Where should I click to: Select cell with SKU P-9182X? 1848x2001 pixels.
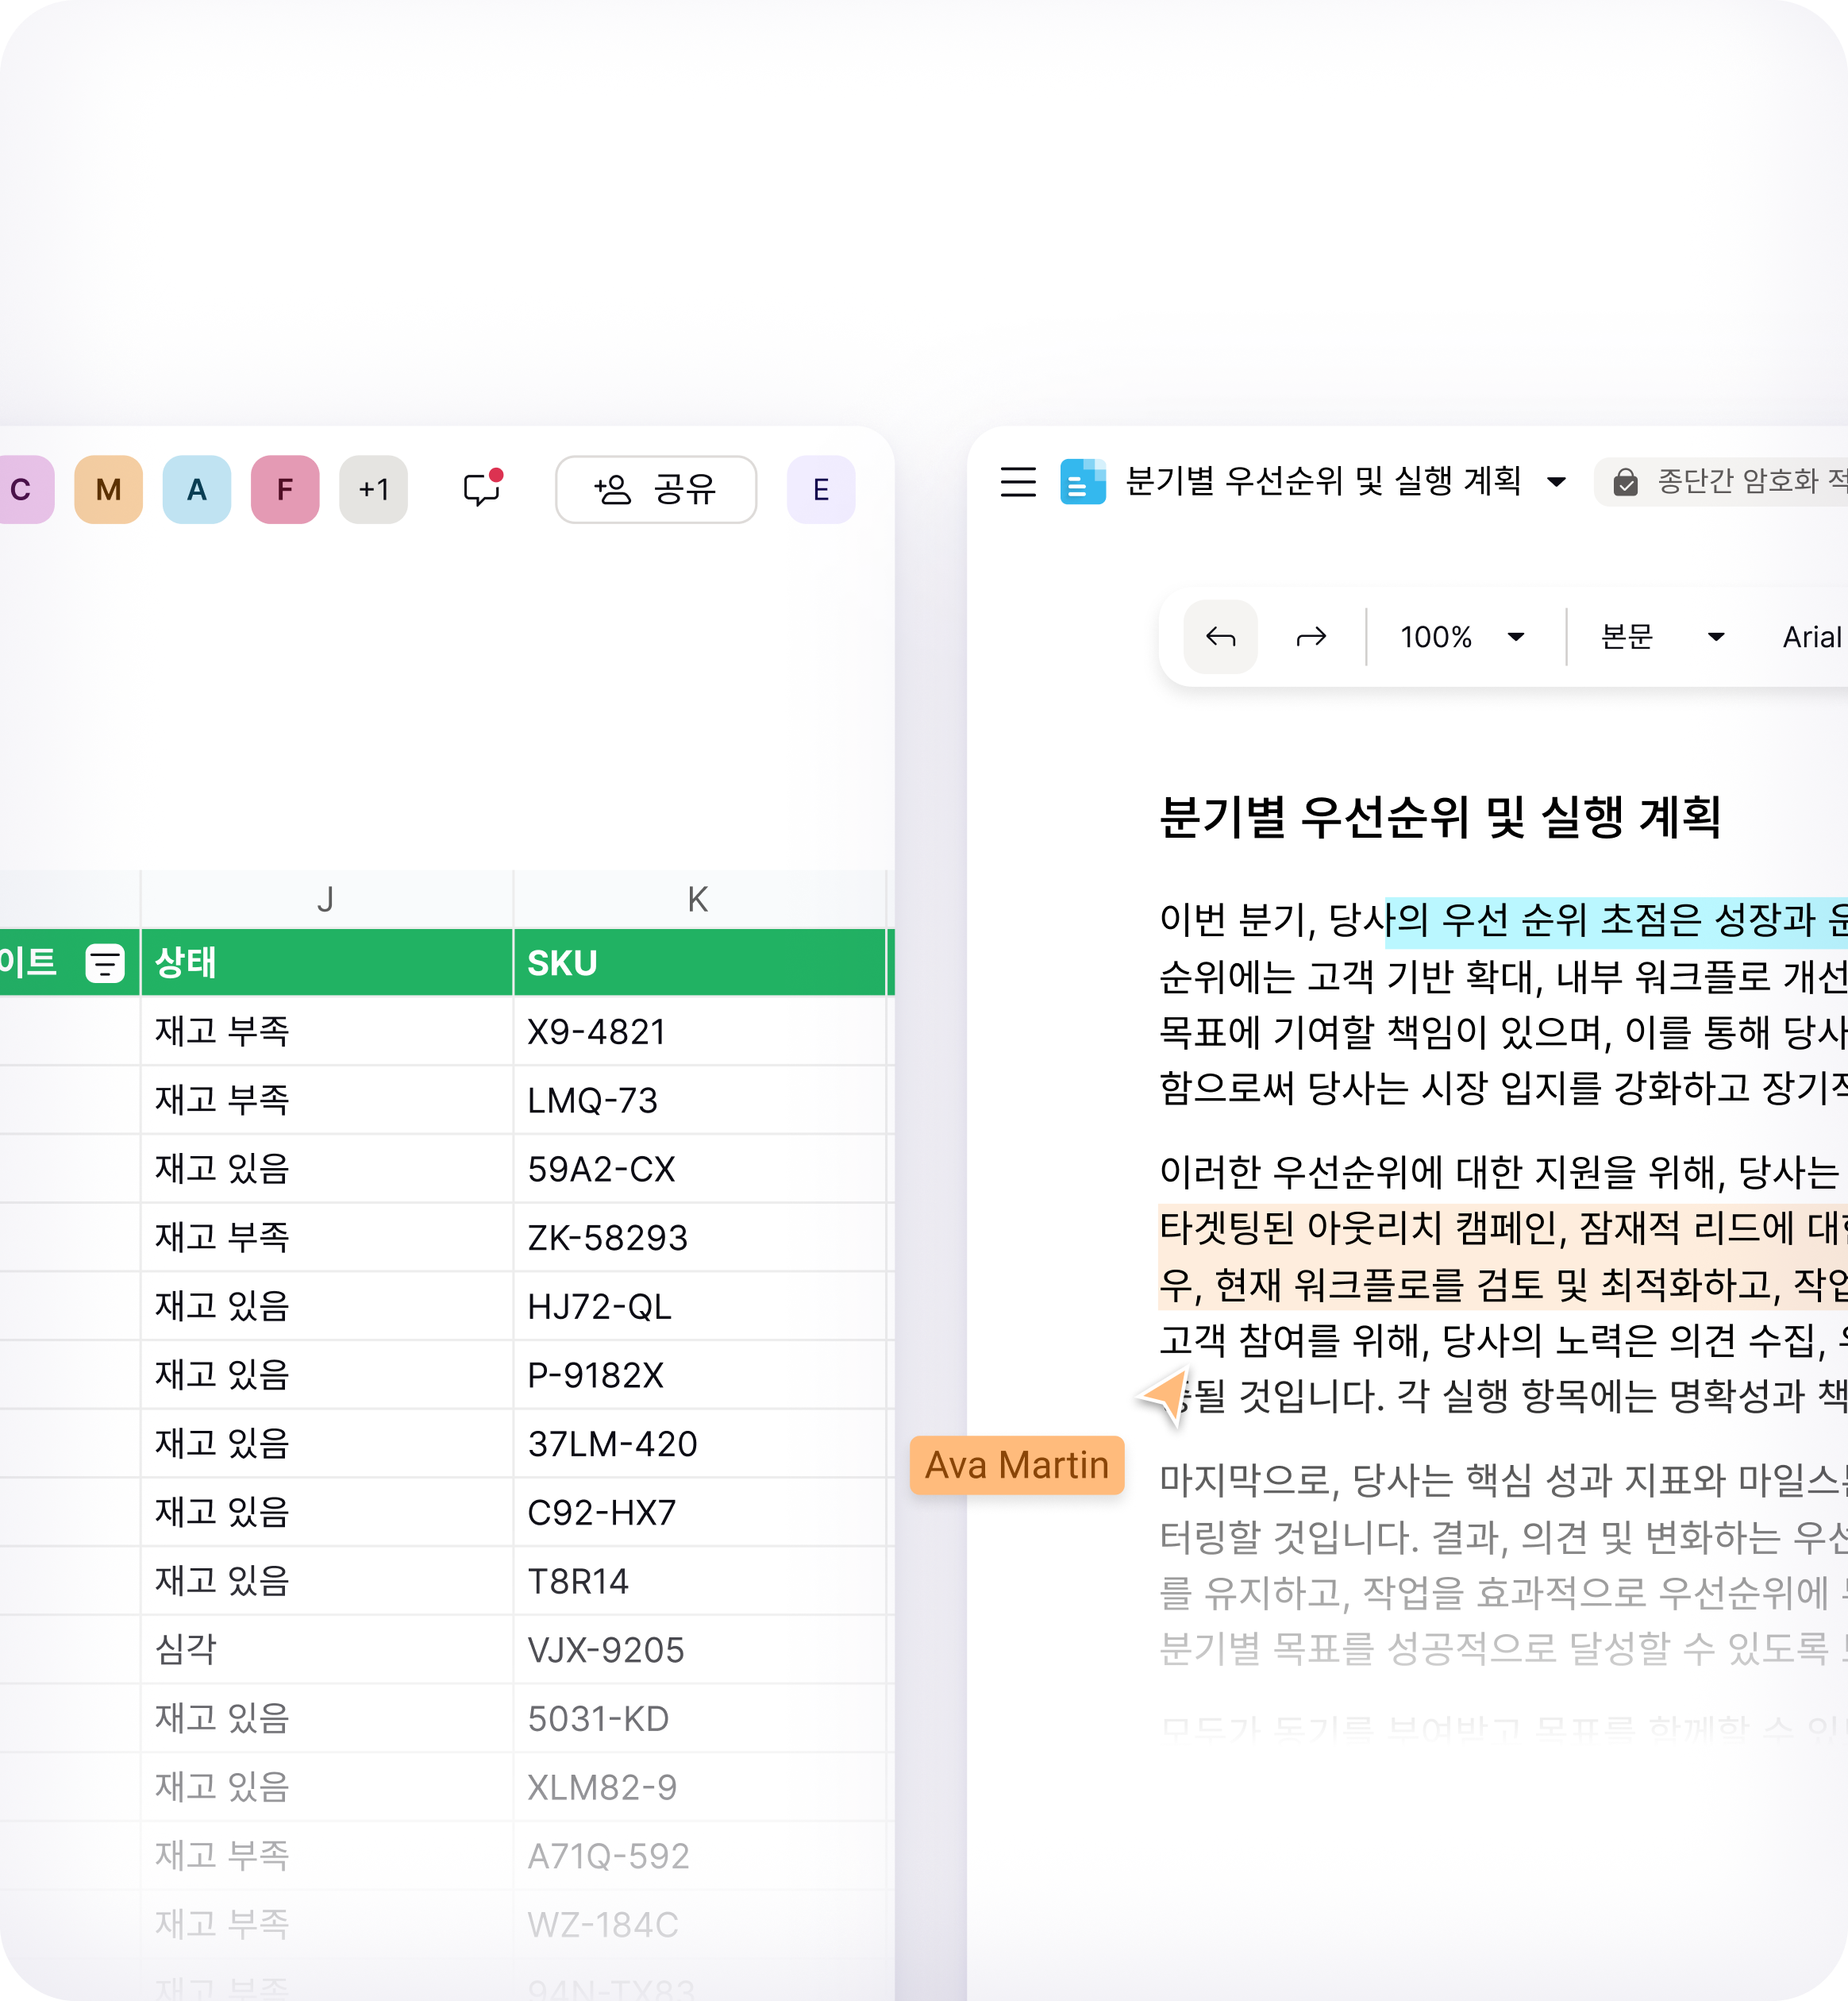(x=699, y=1374)
